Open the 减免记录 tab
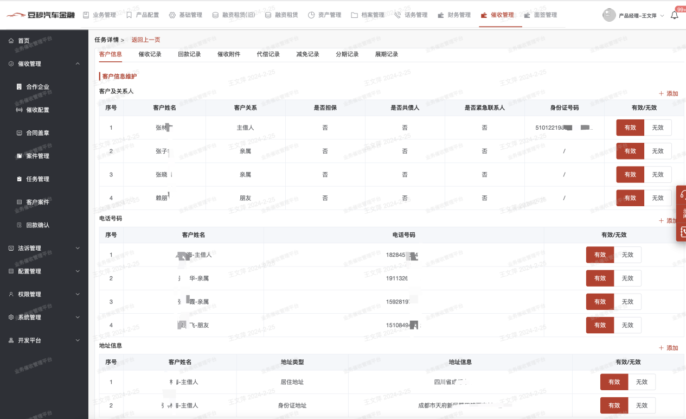The width and height of the screenshot is (686, 419). 307,54
